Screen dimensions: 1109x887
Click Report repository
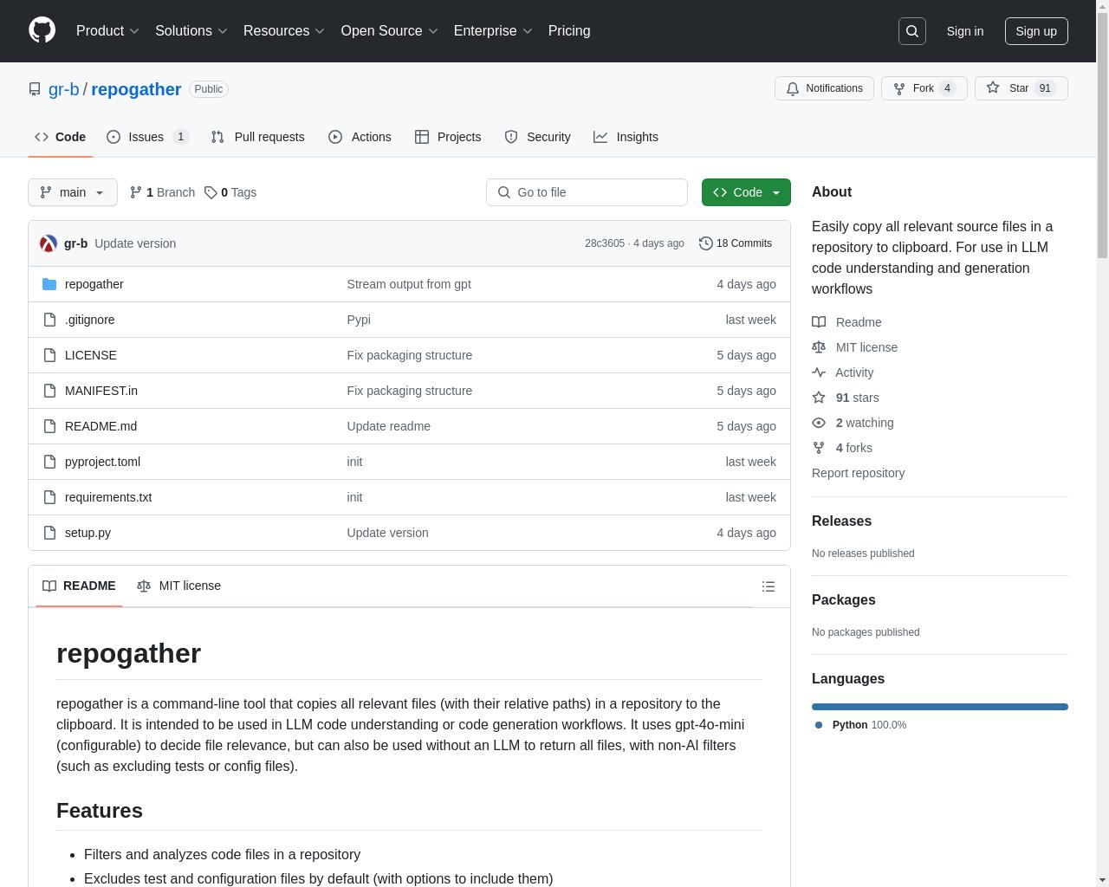[x=858, y=473]
